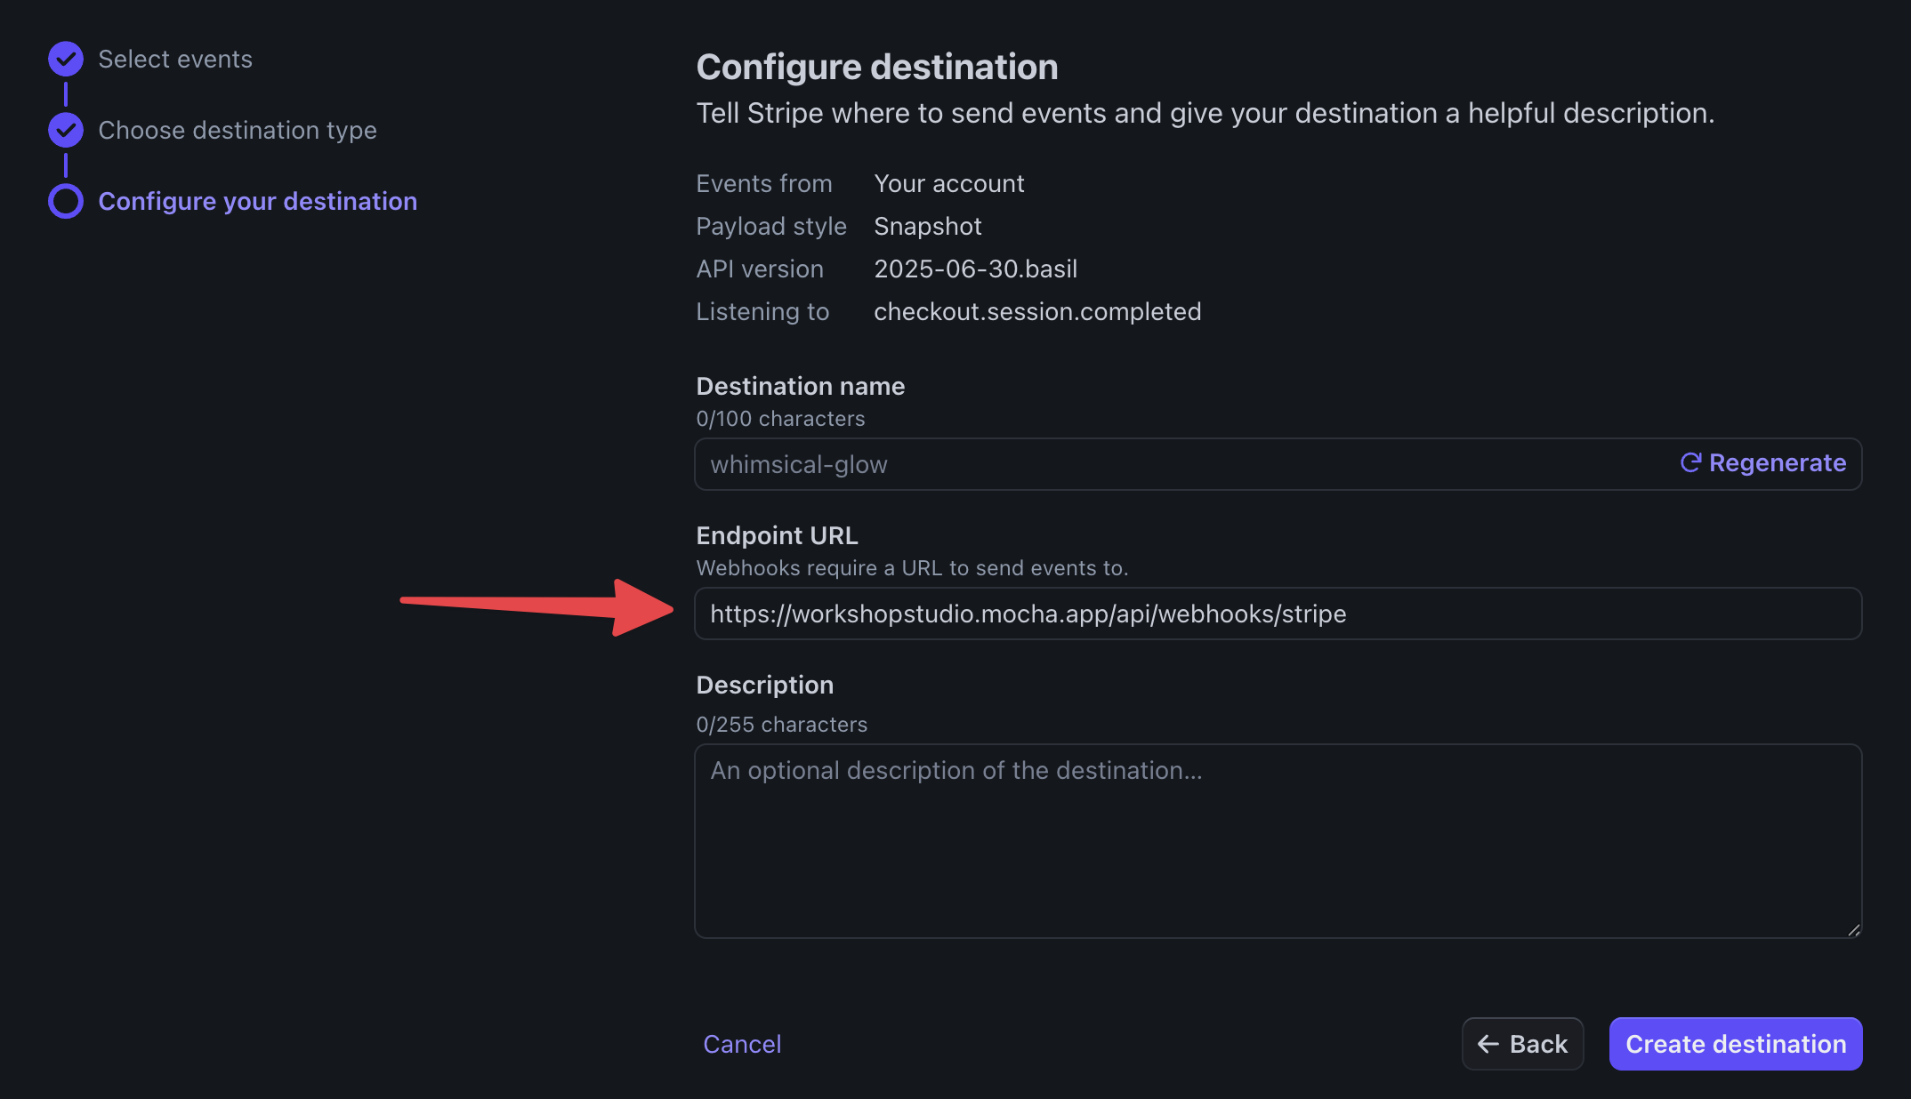
Task: Click the Select events completed checkmark icon
Action: click(65, 58)
